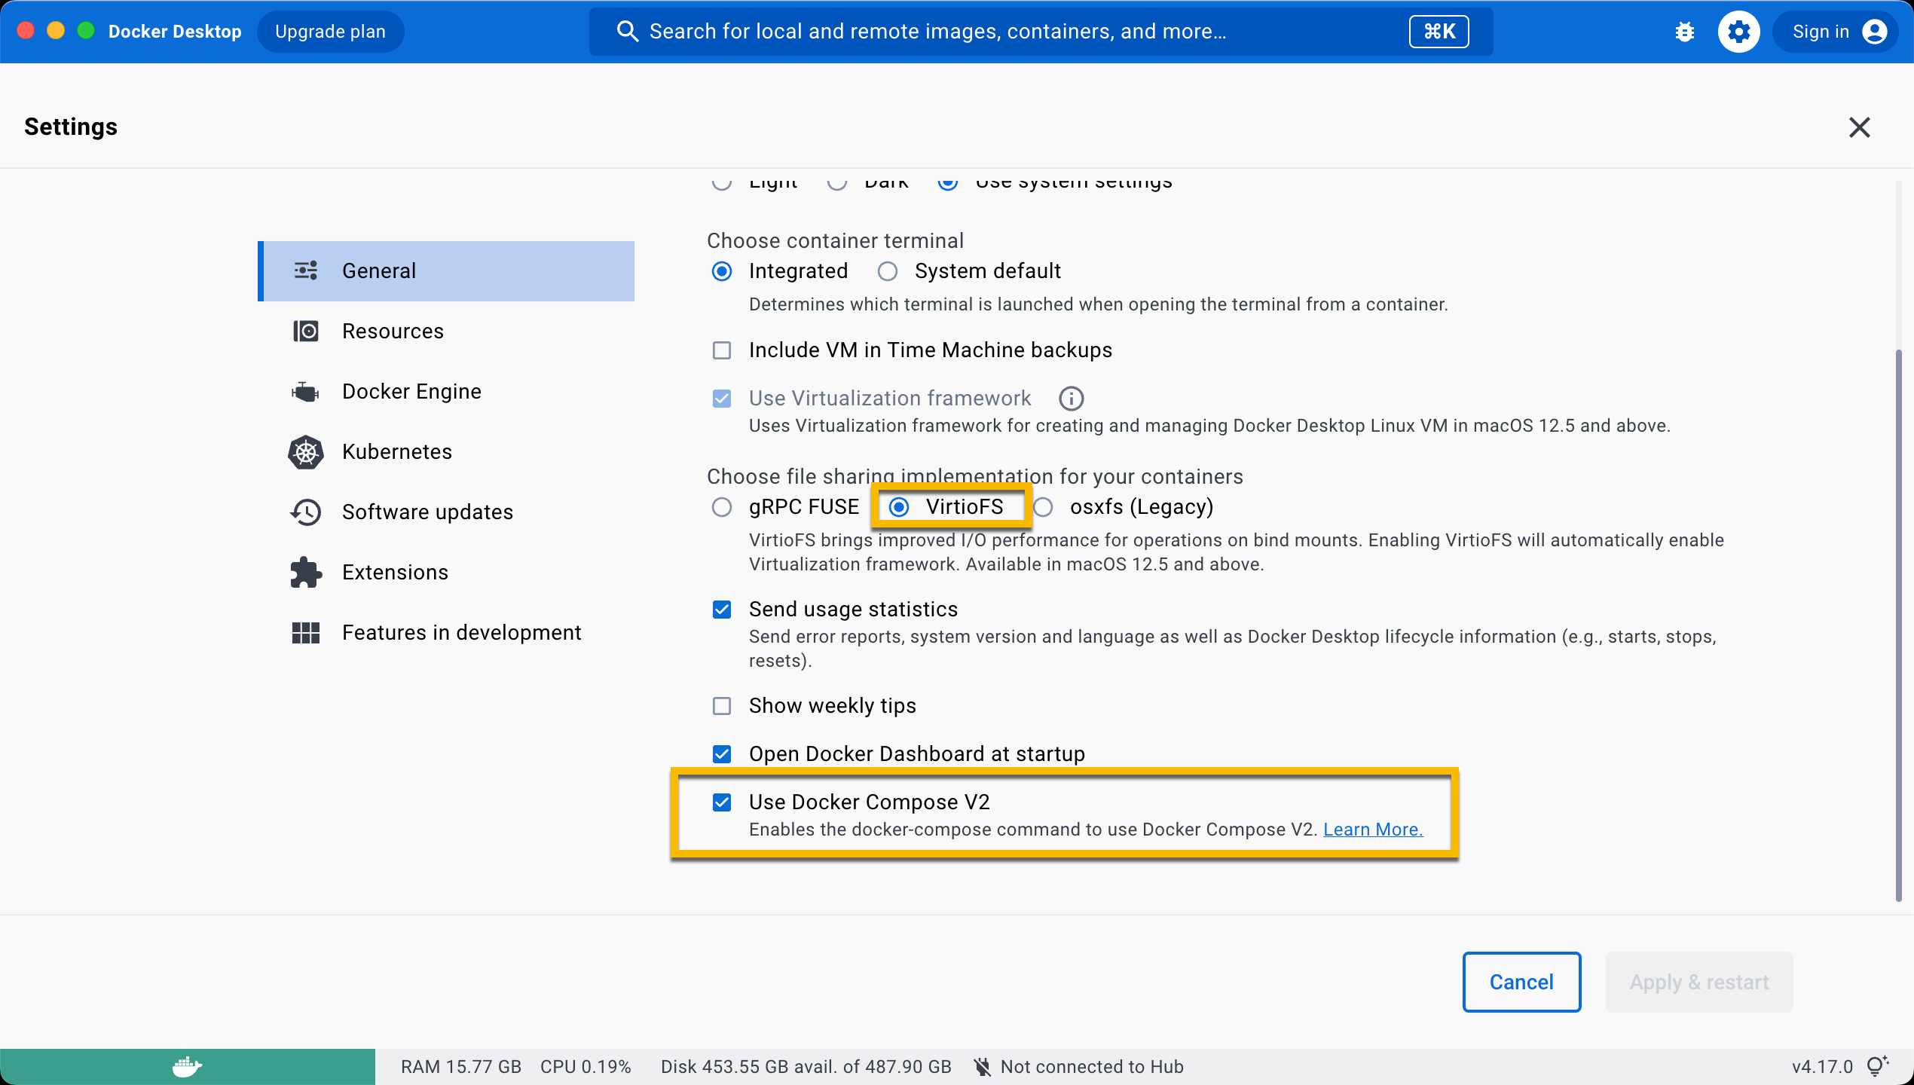Go to Extensions section
Viewport: 1914px width, 1085px height.
(446, 573)
